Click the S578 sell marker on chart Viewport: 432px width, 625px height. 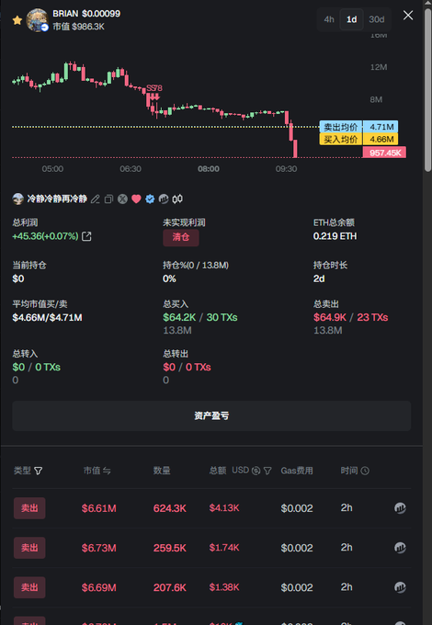(x=154, y=91)
